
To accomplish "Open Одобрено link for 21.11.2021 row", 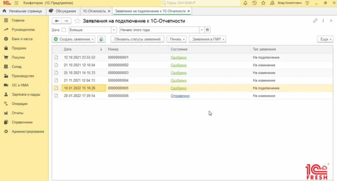I will pos(179,80).
